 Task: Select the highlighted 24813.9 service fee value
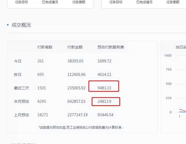tap(105, 101)
